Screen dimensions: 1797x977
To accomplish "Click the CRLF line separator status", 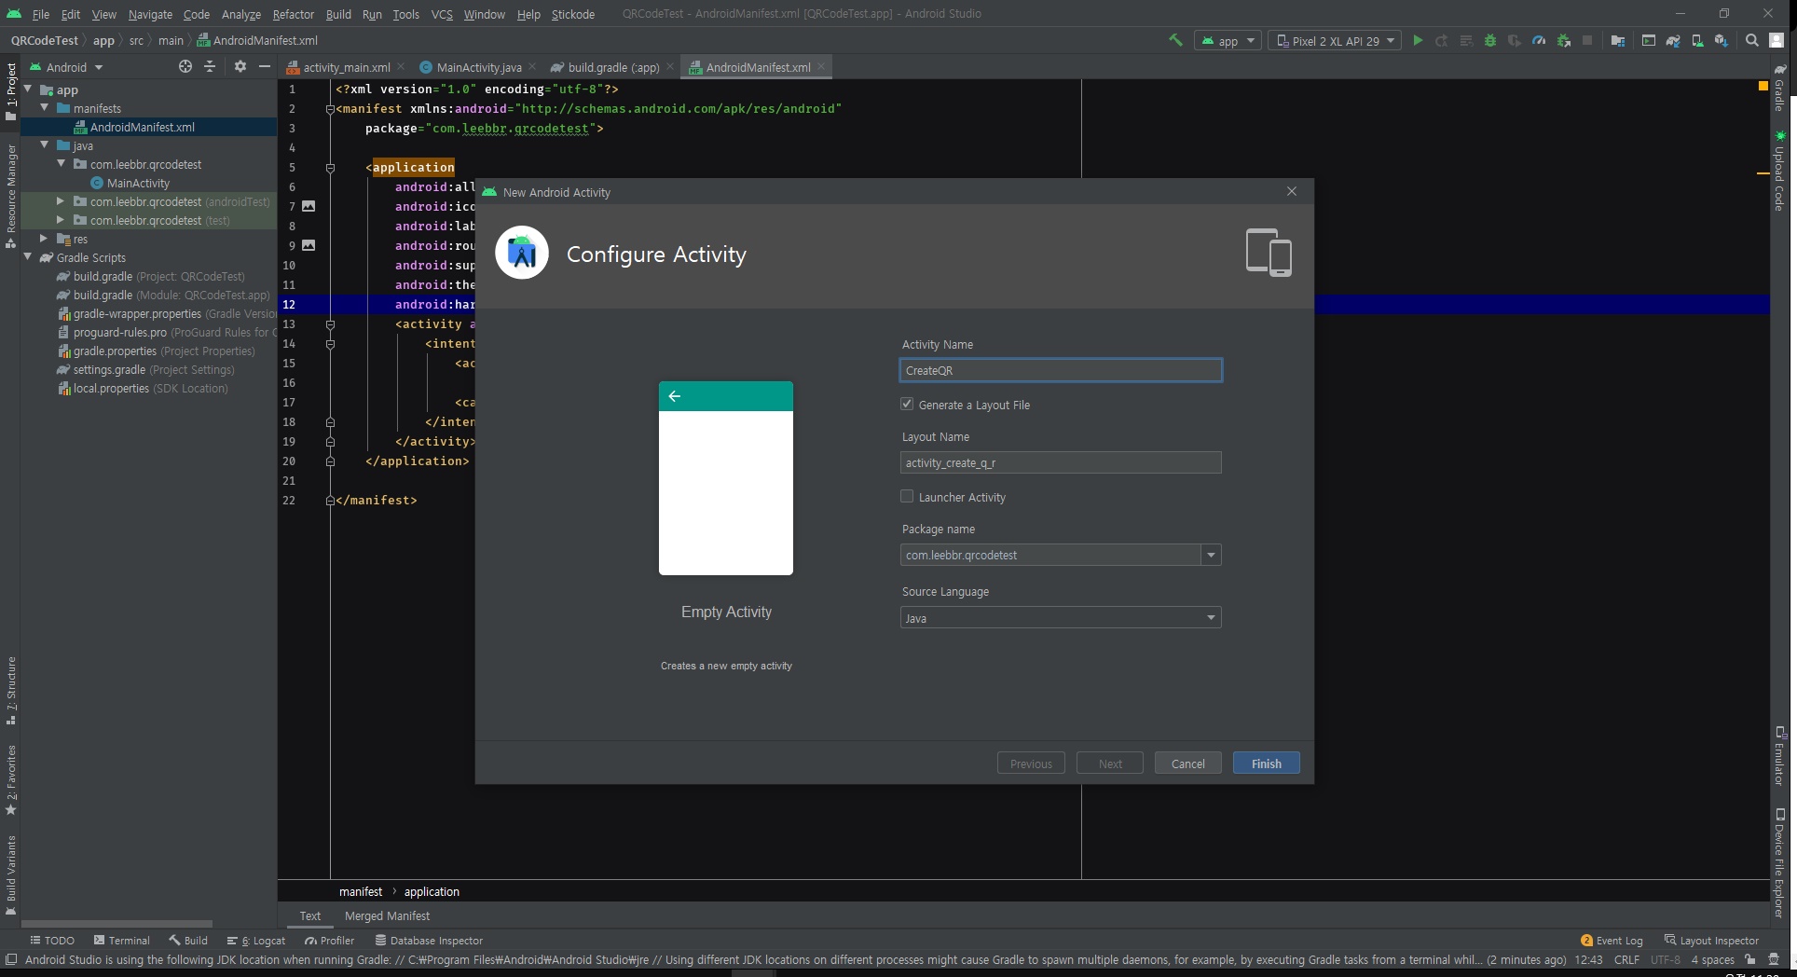I will [1626, 959].
